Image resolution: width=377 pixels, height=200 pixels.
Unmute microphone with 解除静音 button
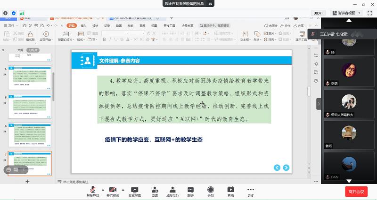pos(90,191)
